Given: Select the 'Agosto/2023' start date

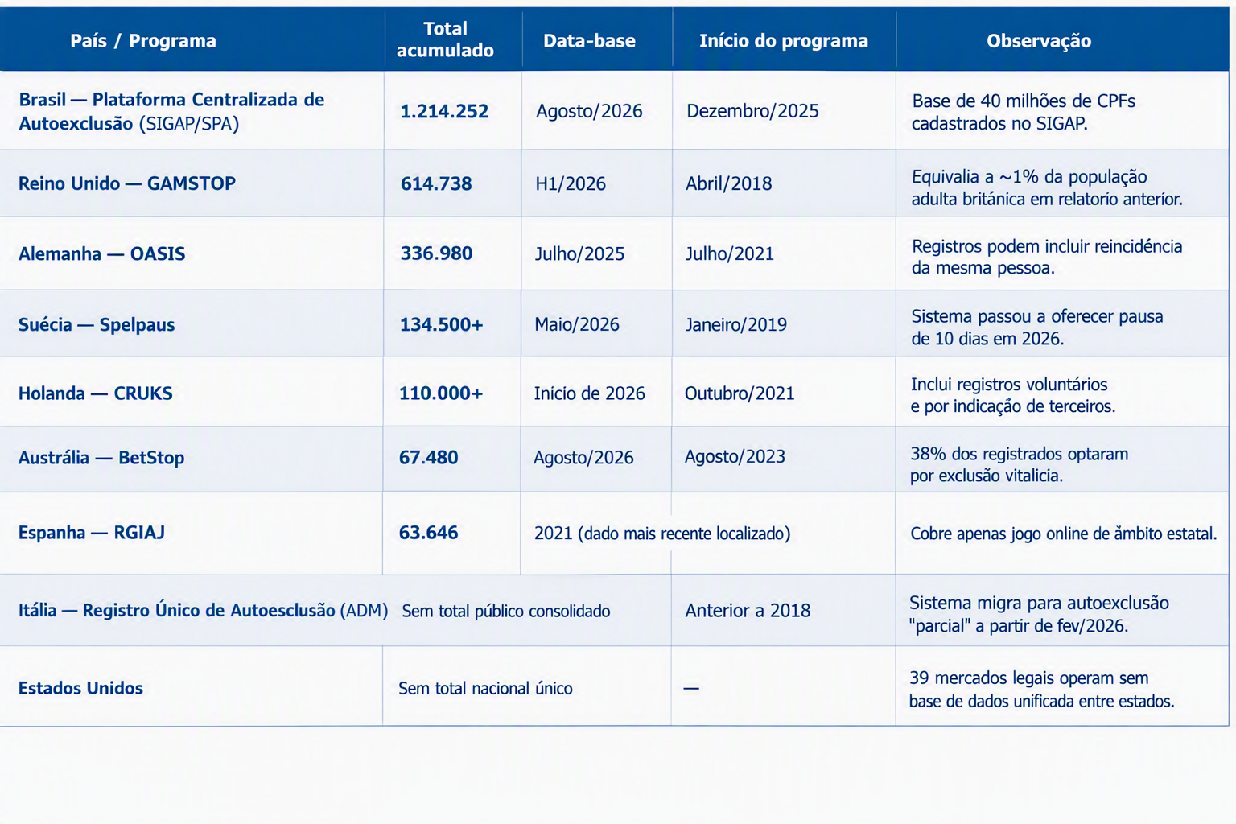Looking at the screenshot, I should point(735,457).
